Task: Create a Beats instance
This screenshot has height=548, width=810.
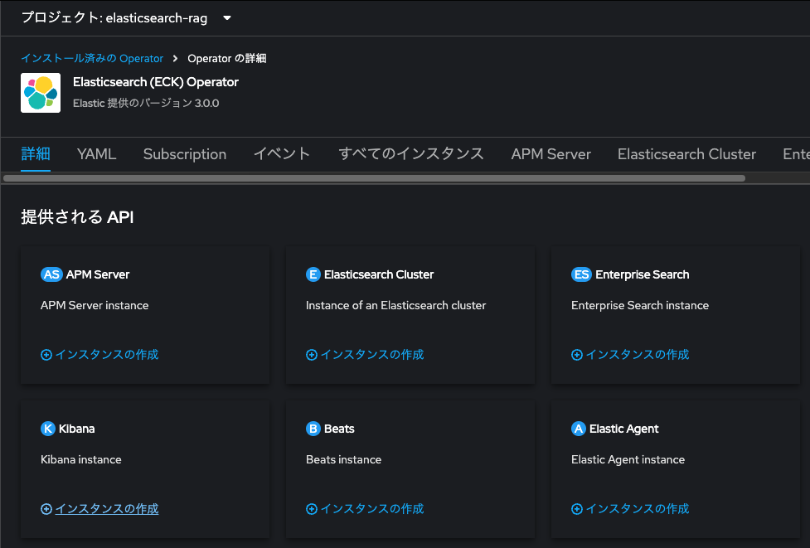Action: [365, 509]
